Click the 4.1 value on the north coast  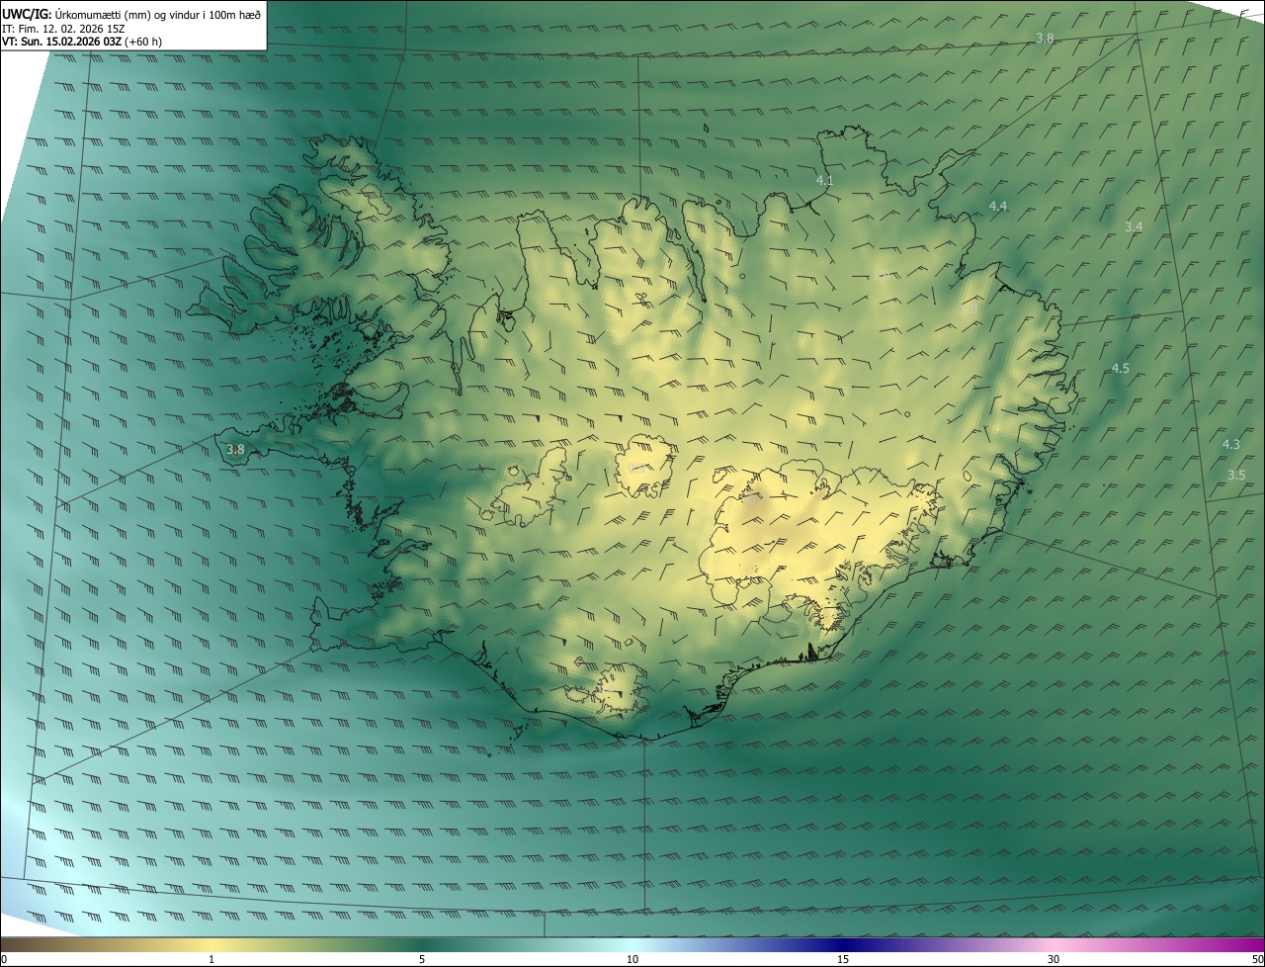click(824, 180)
